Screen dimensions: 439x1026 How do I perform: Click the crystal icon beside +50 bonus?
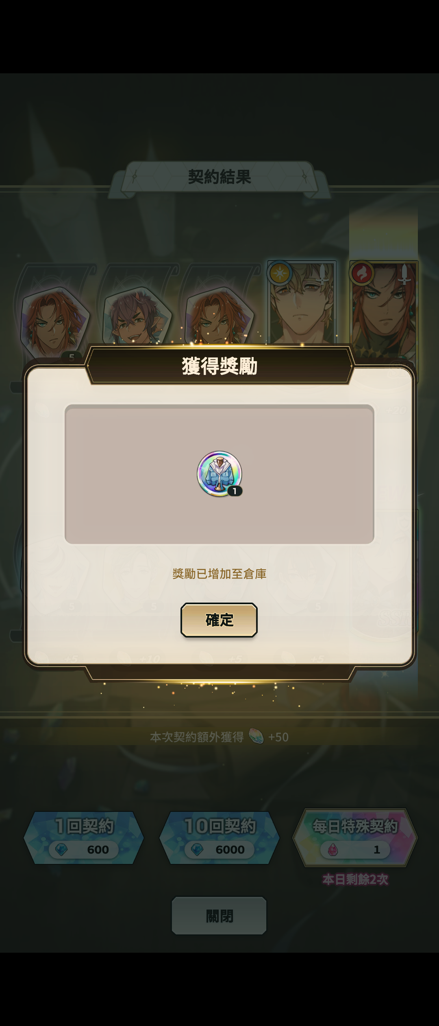pos(256,737)
